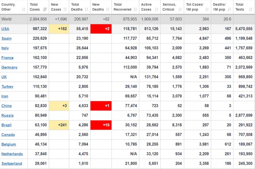Follow the Switzerland country link
Viewport: 255px width, 169px height.
(11, 164)
